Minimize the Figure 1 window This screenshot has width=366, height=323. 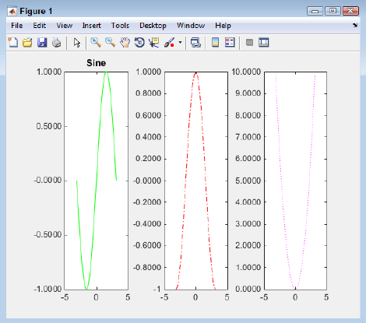[x=315, y=11]
